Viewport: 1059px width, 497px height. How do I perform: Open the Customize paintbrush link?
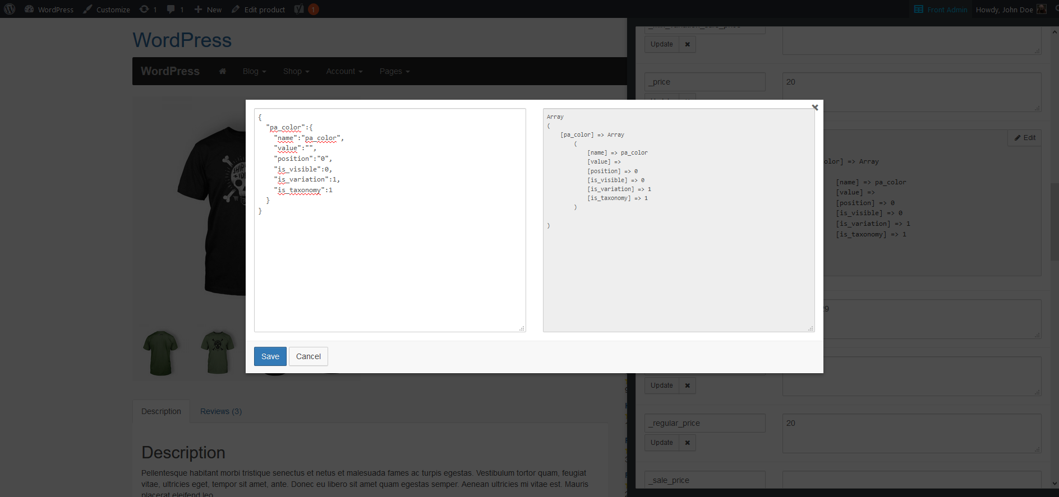coord(107,10)
